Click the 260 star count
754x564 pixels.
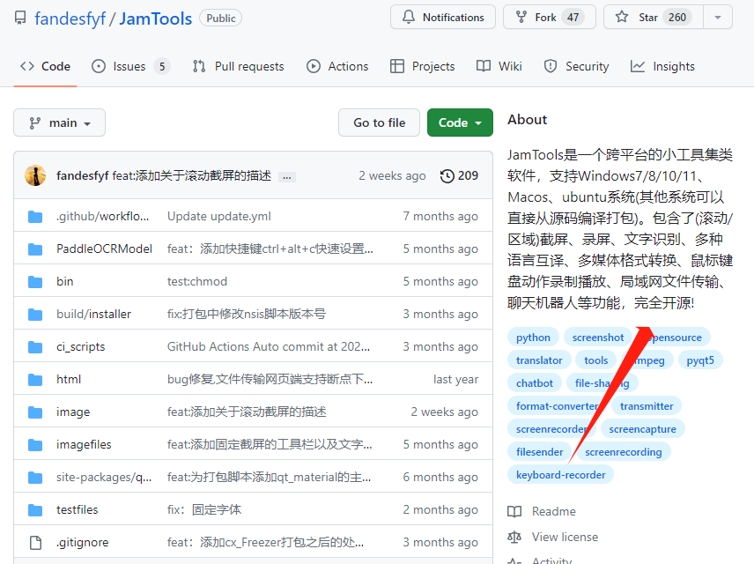pos(677,18)
